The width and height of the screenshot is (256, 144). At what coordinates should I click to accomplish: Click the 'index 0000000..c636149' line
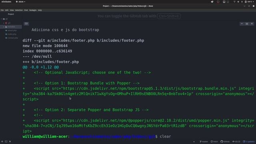pyautogui.click(x=47, y=51)
